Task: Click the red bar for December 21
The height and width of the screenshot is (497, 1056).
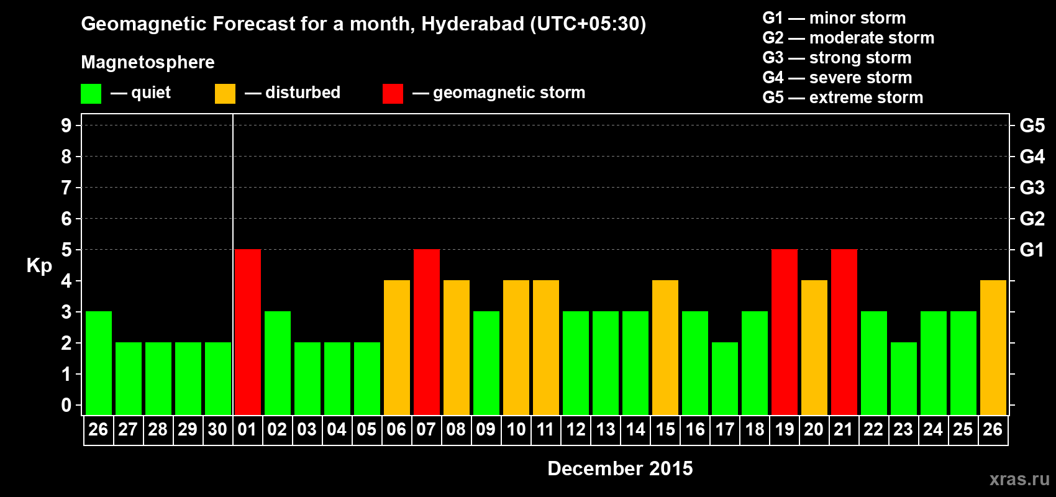Action: point(844,332)
